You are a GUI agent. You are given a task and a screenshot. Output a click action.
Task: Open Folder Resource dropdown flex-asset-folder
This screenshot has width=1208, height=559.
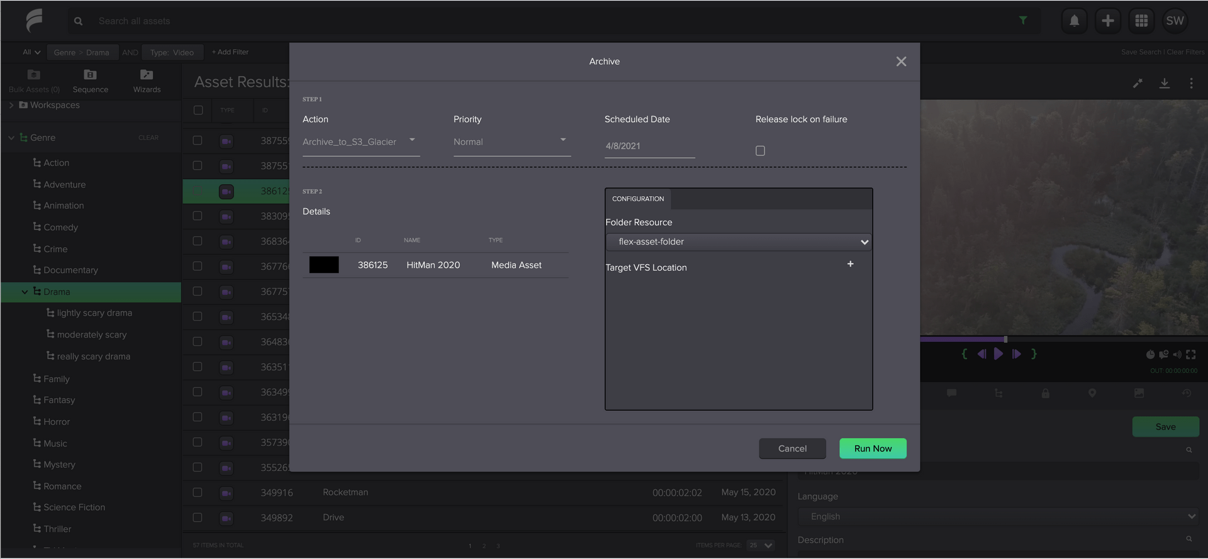(x=739, y=242)
